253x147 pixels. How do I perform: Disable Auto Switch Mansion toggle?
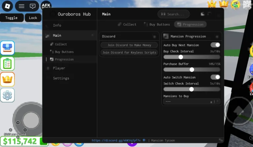215,77
